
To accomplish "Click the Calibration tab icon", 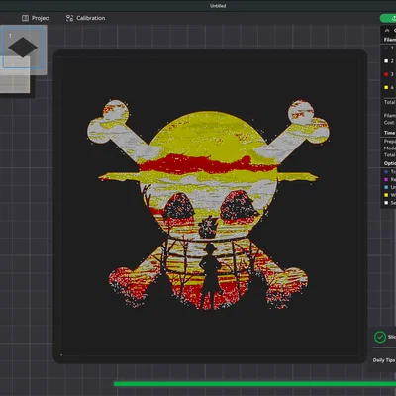I will pyautogui.click(x=69, y=18).
